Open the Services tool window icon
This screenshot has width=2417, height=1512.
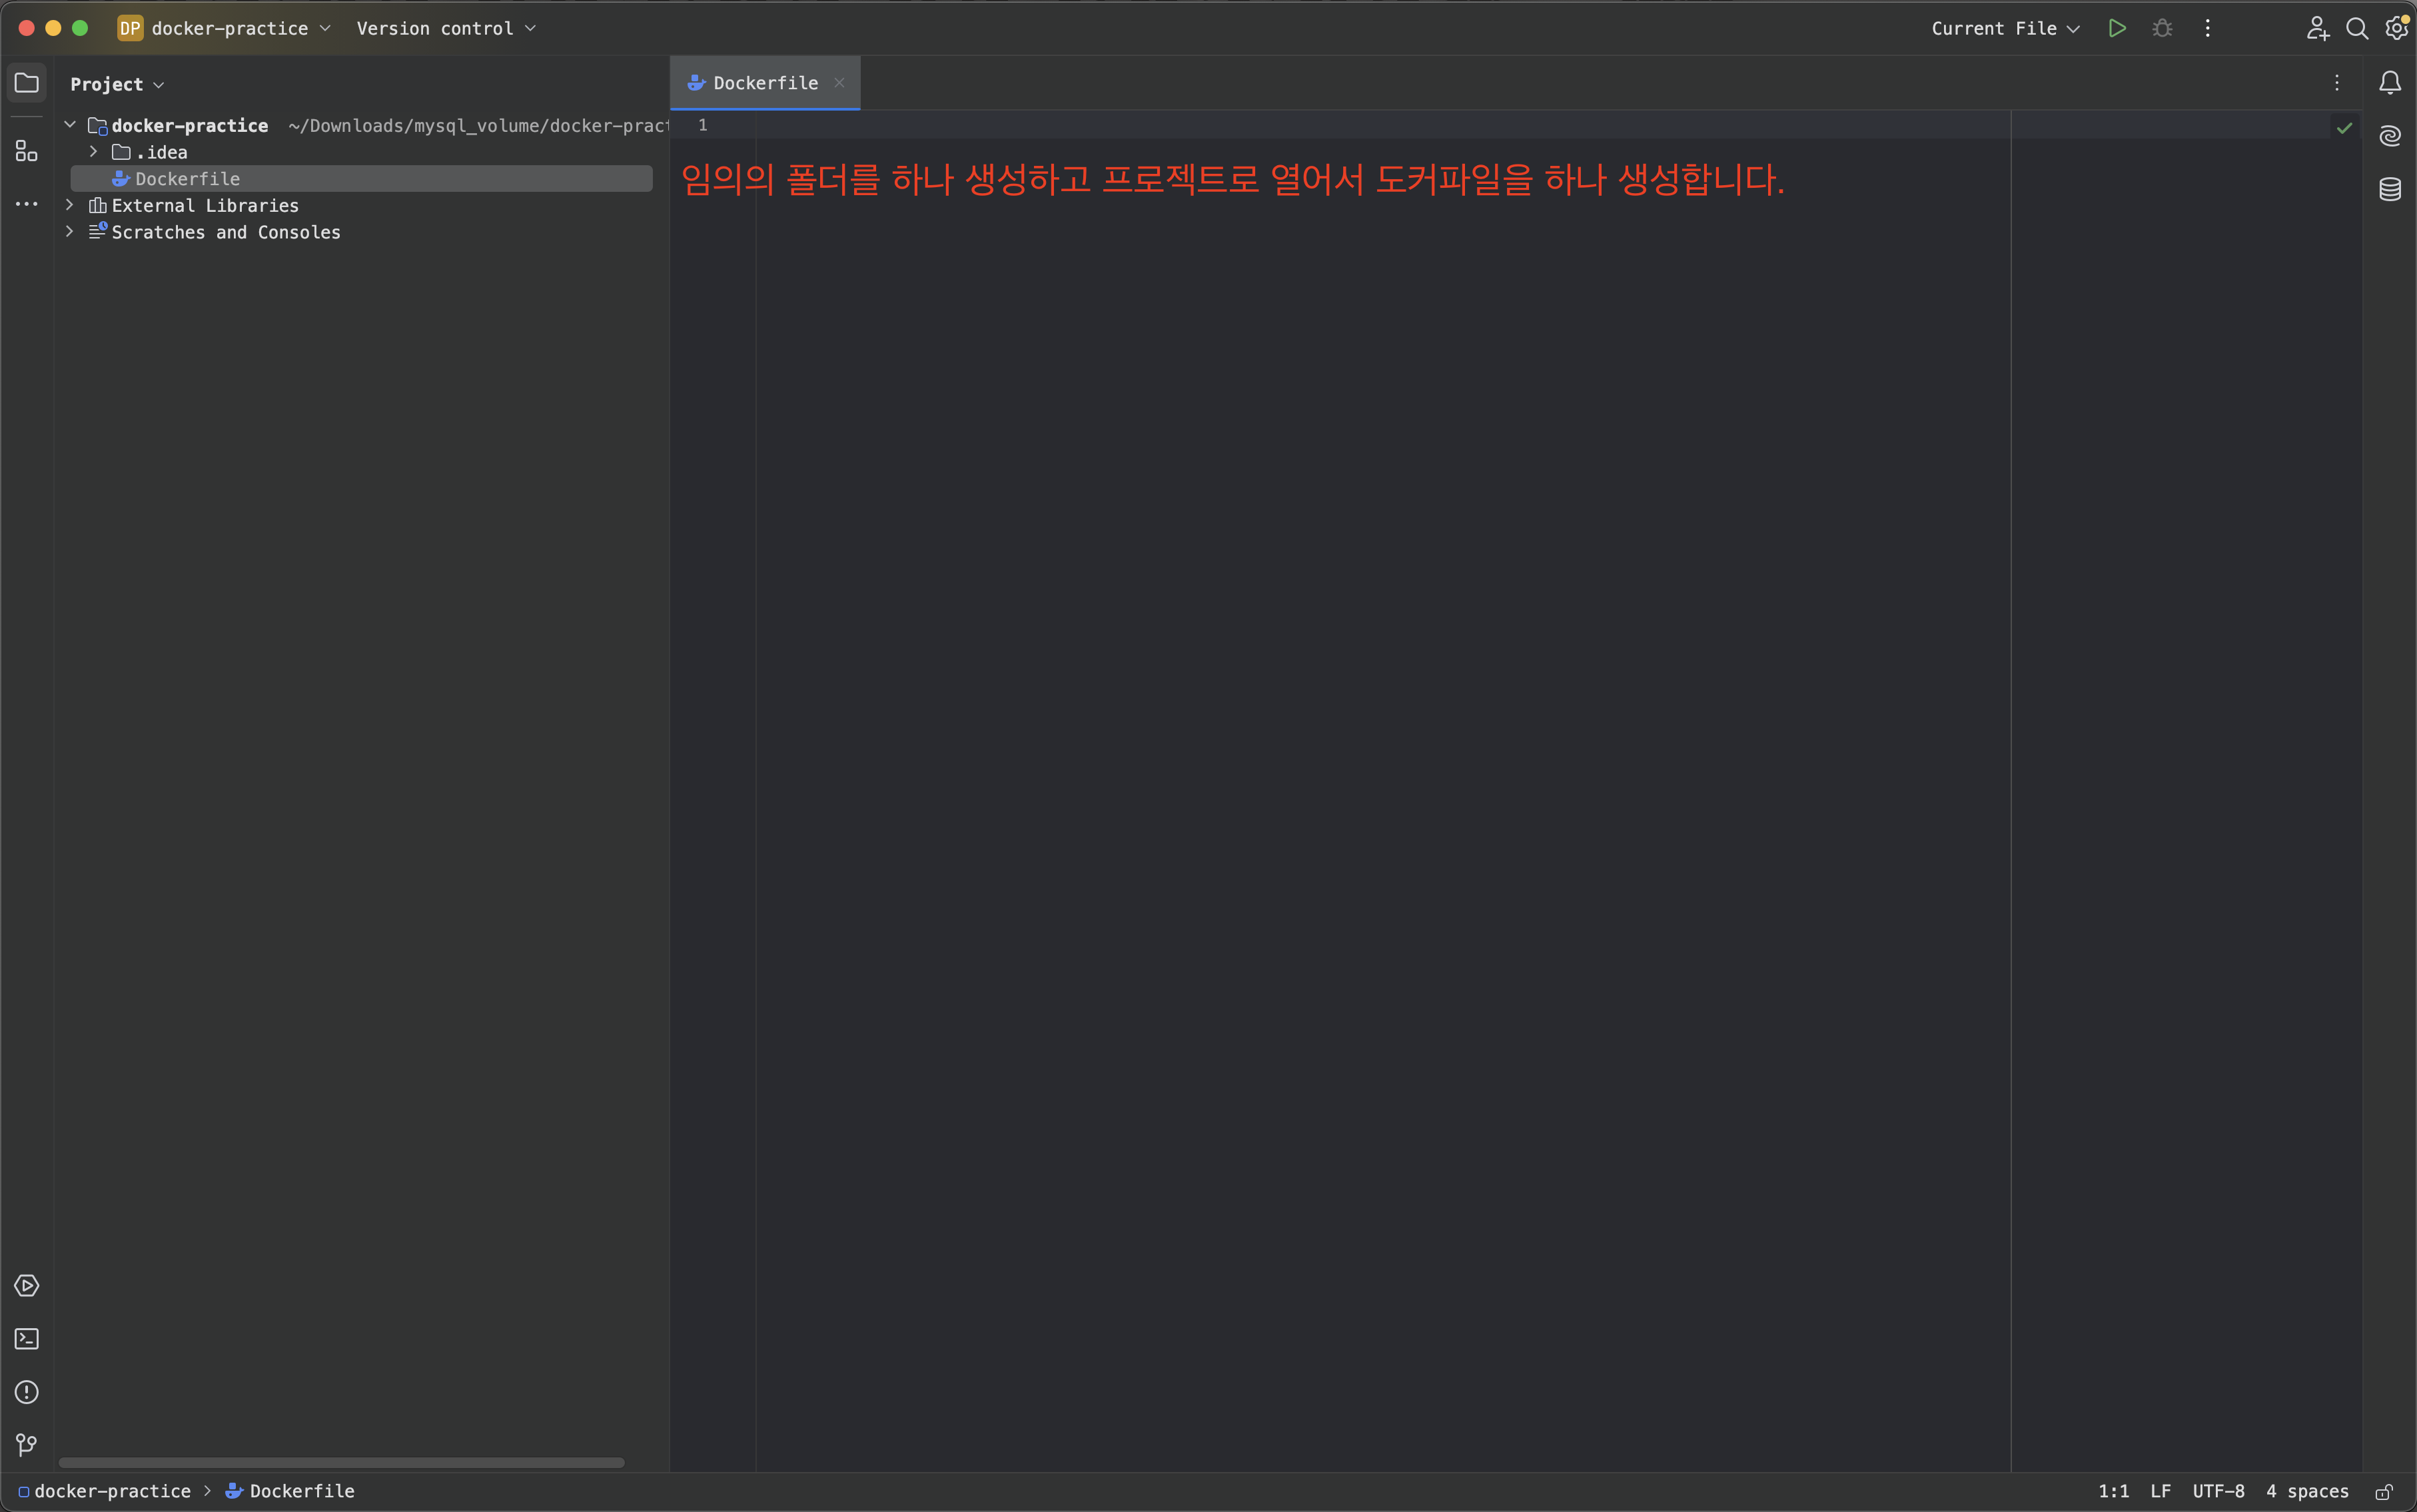[27, 1285]
